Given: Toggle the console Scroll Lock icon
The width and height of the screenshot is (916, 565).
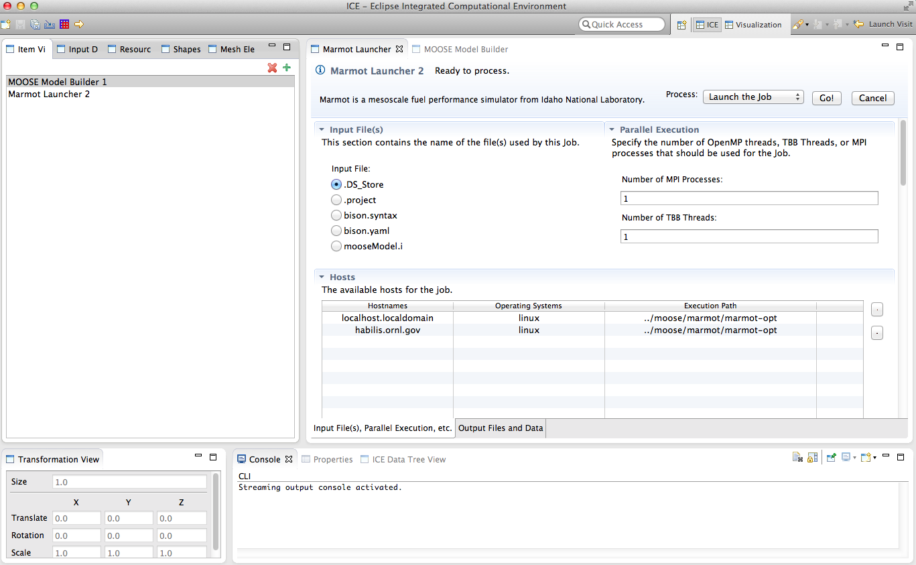Looking at the screenshot, I should (812, 458).
